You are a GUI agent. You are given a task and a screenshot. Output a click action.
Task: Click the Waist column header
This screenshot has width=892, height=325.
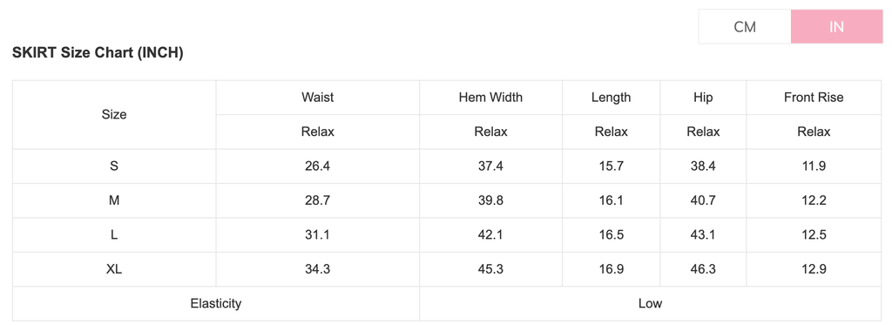[x=317, y=98]
